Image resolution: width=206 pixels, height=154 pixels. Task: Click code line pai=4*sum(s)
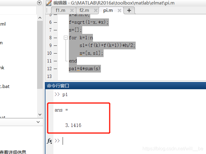click(85, 69)
